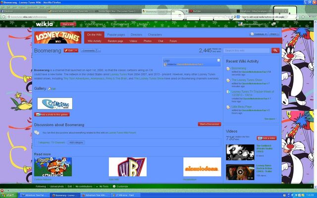Screen dimensions: 317x198
Task: Open the Looney Tunes Wiki Forum link
Action: click(x=122, y=133)
